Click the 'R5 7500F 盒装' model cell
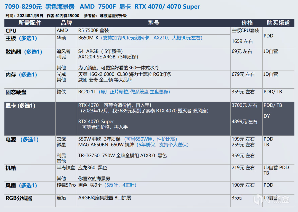 94,31
